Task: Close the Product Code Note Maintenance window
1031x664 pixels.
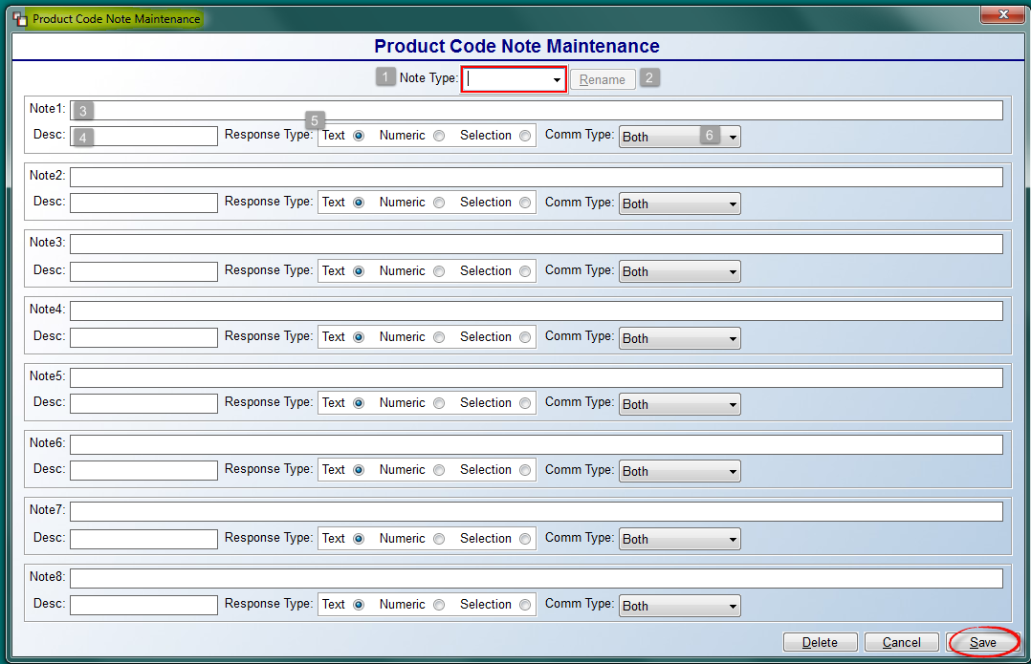Action: point(1002,13)
